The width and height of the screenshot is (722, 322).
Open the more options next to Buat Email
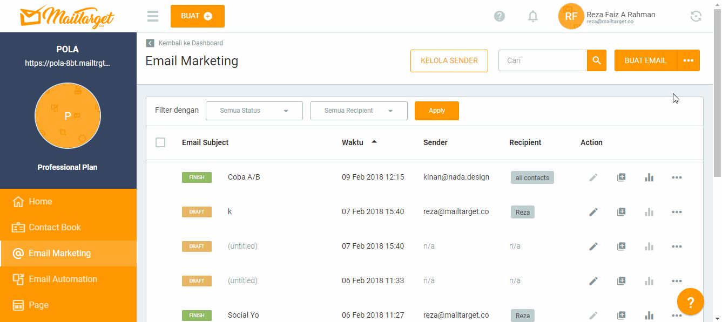[x=688, y=60]
